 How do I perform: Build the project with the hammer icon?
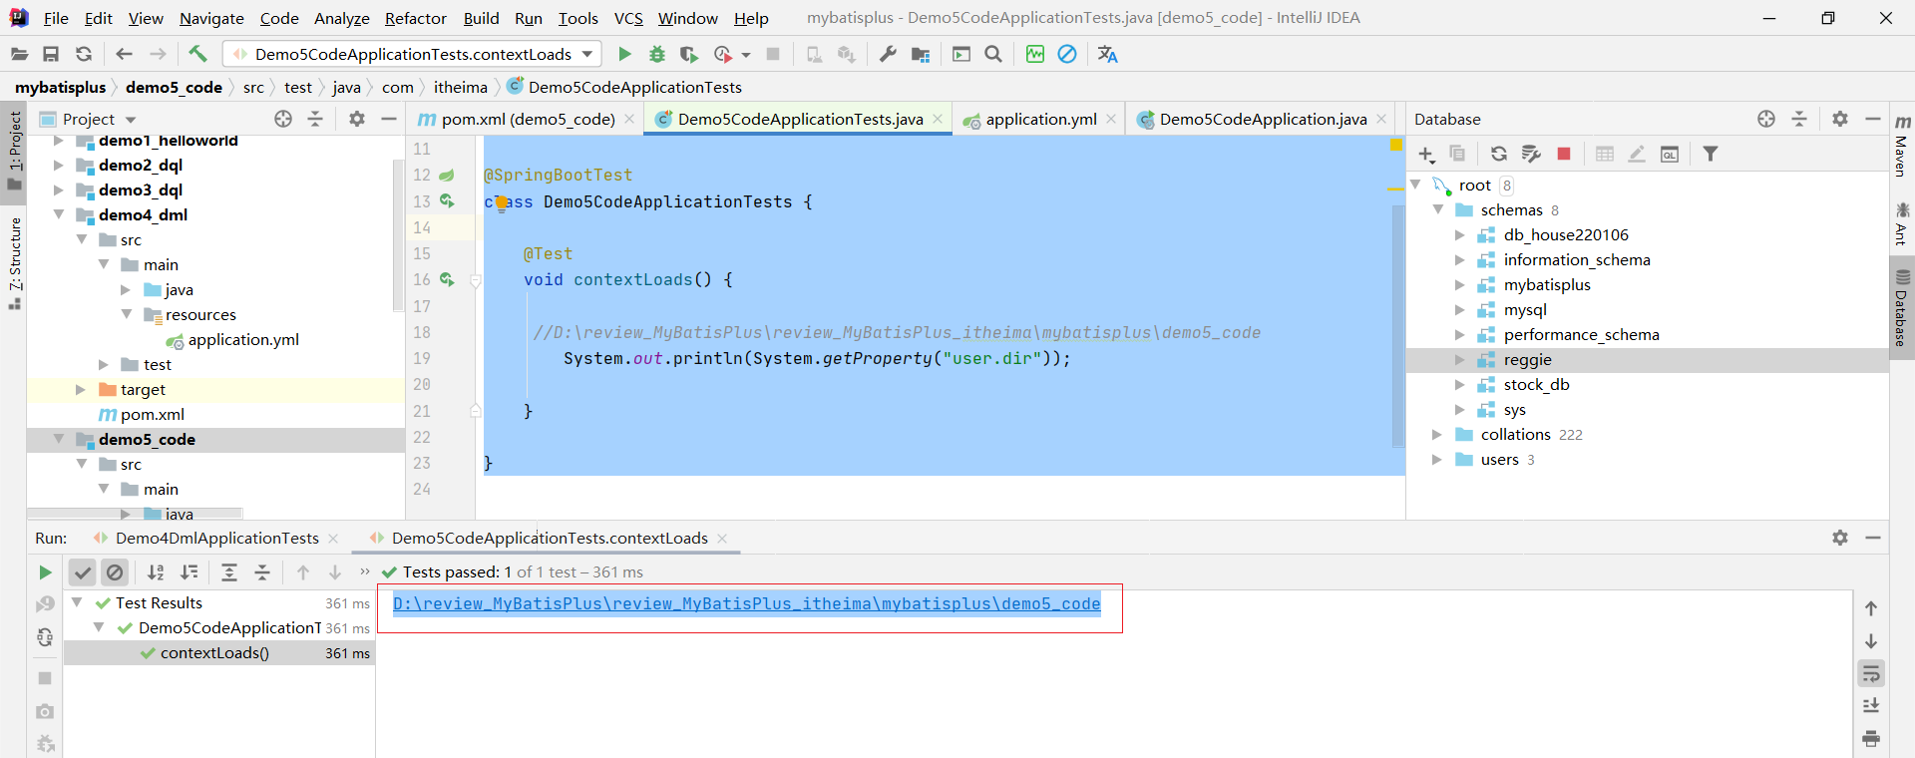pyautogui.click(x=197, y=54)
